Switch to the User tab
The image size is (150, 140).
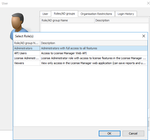coord(45,14)
